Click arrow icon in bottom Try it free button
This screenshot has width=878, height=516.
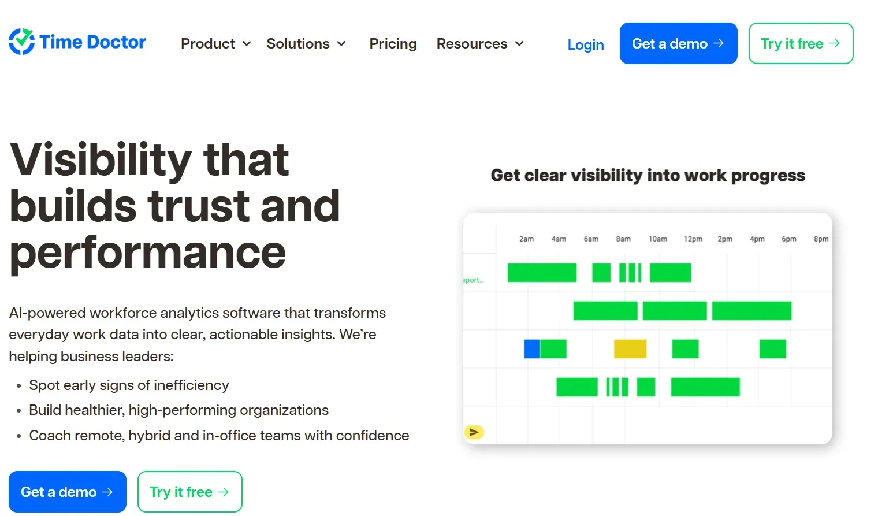point(223,492)
